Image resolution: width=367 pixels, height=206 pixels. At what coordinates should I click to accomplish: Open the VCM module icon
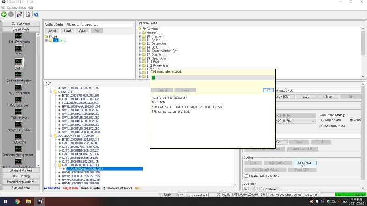pos(19,49)
